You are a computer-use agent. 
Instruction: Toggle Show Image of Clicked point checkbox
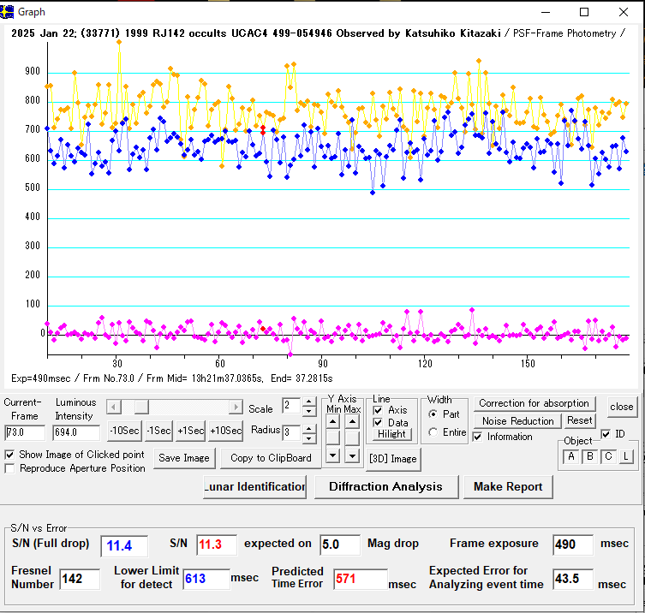pyautogui.click(x=10, y=455)
